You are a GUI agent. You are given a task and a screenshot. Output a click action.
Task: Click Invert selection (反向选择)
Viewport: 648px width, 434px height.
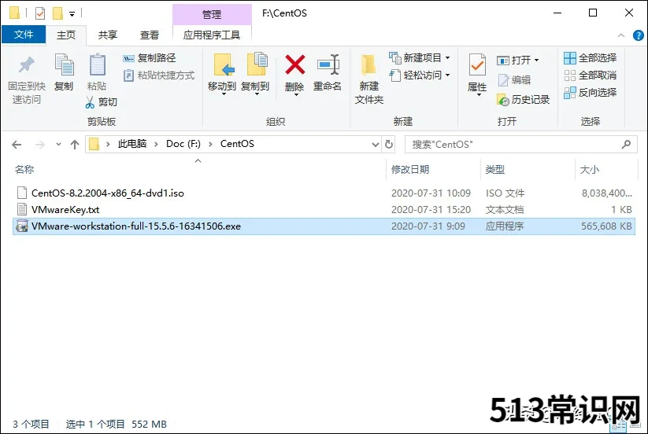[591, 93]
